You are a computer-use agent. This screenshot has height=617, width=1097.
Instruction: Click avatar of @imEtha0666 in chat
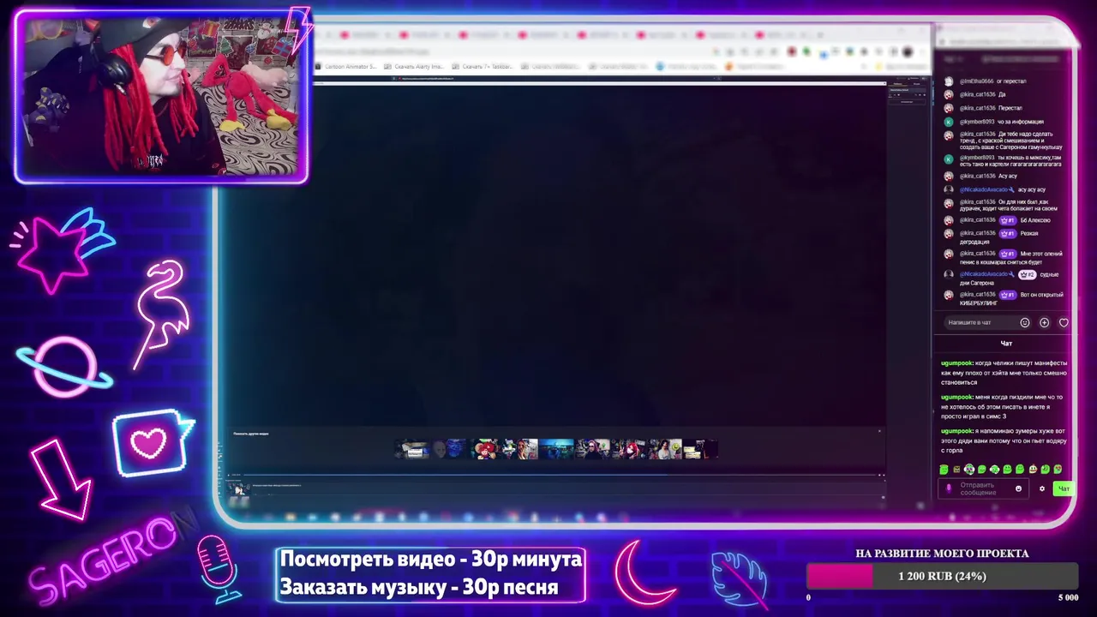point(948,81)
